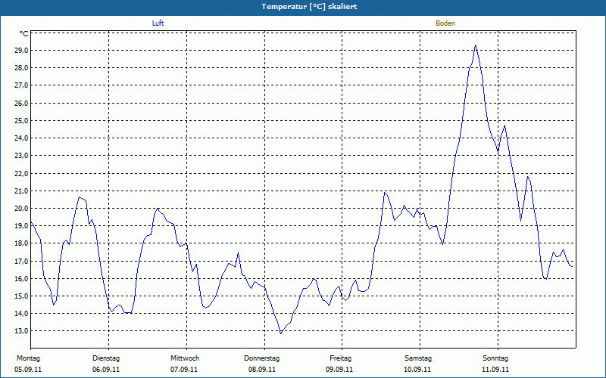The width and height of the screenshot is (606, 378).
Task: Click the 29,0 y-axis label
Action: coord(21,51)
